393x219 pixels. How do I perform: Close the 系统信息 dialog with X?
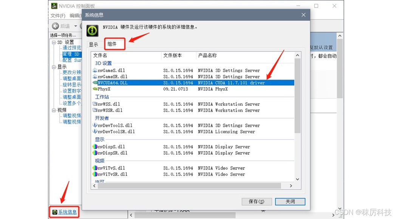click(303, 15)
